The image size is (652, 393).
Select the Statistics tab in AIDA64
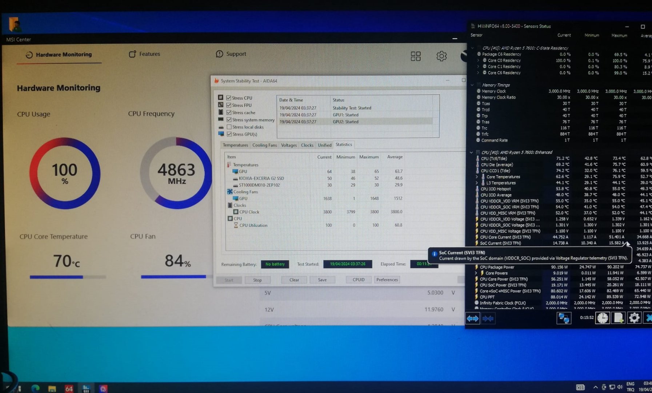click(344, 144)
